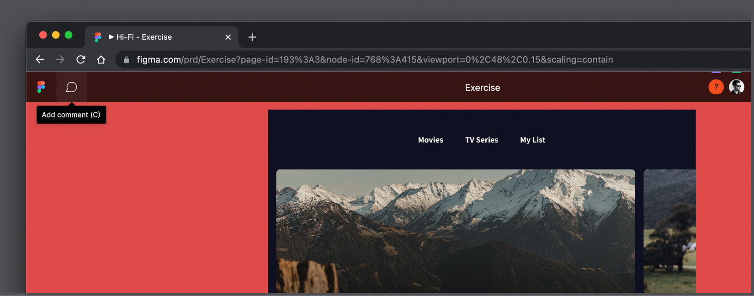
Task: View site security lock icon
Action: point(127,60)
